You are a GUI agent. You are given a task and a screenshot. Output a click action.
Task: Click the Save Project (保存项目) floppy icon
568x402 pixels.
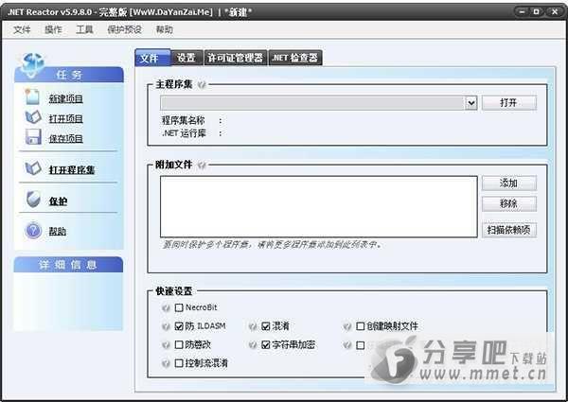pos(33,137)
